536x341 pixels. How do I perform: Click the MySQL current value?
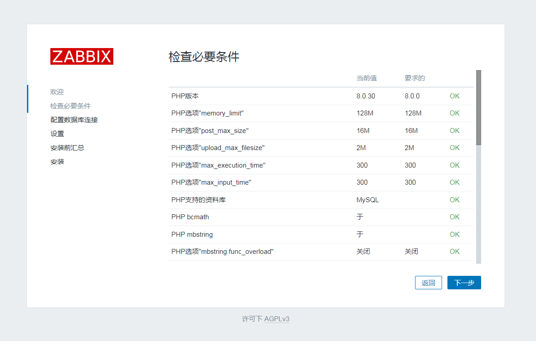coord(367,200)
